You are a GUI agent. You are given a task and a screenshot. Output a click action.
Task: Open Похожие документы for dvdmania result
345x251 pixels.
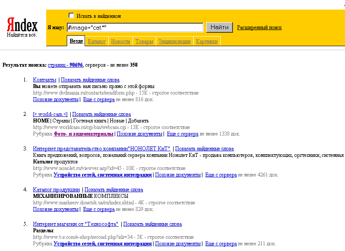coord(56,99)
